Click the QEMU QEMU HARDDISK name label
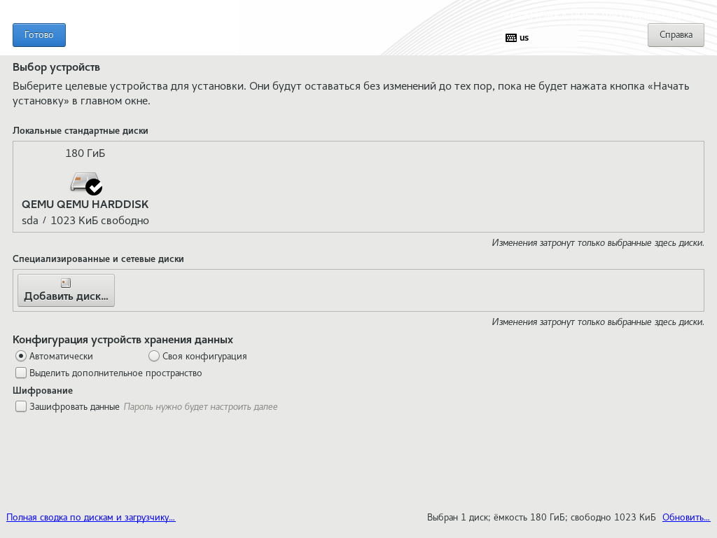717x538 pixels. tap(85, 205)
